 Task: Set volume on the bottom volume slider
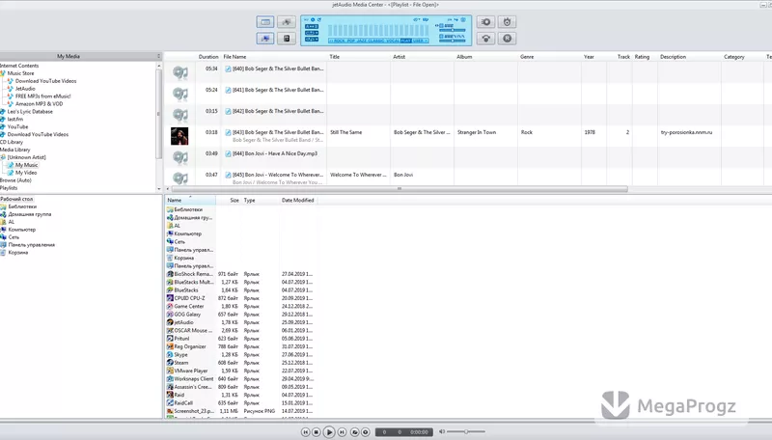[x=466, y=431]
